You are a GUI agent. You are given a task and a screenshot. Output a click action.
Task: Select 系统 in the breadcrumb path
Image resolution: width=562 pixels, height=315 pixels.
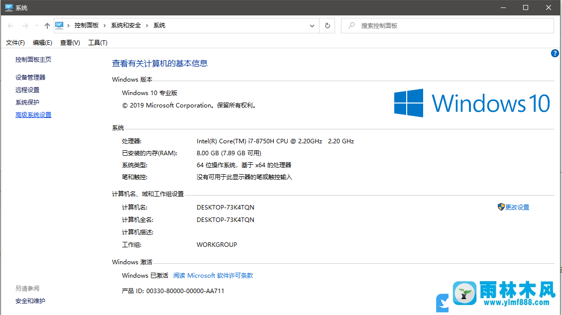[x=159, y=25]
